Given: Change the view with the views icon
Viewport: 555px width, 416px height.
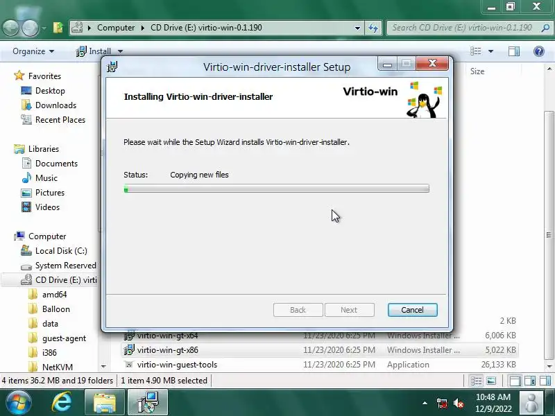Looking at the screenshot, I should pos(475,51).
